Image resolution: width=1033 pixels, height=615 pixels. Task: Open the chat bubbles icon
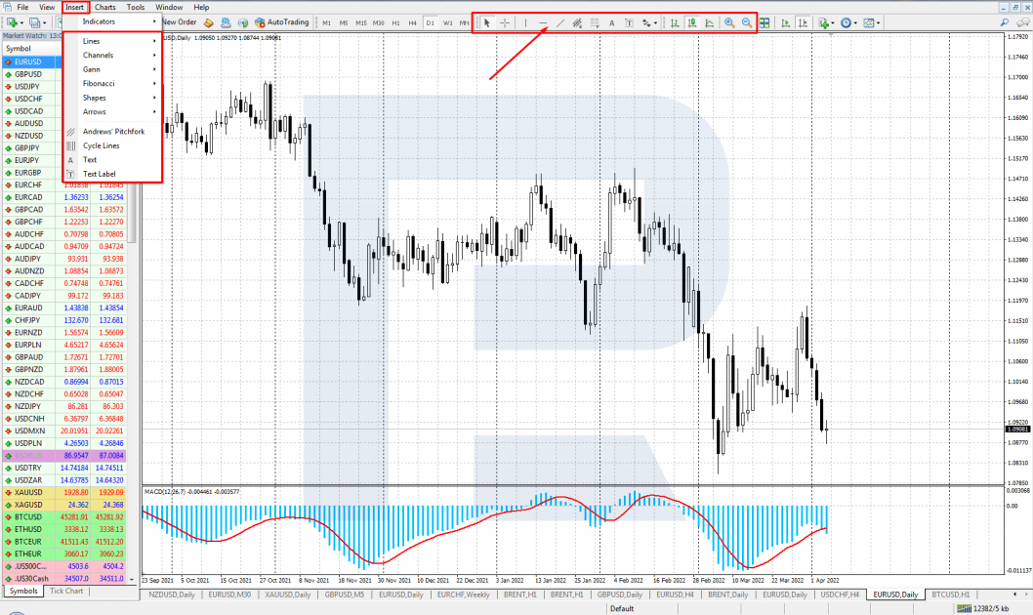1022,23
